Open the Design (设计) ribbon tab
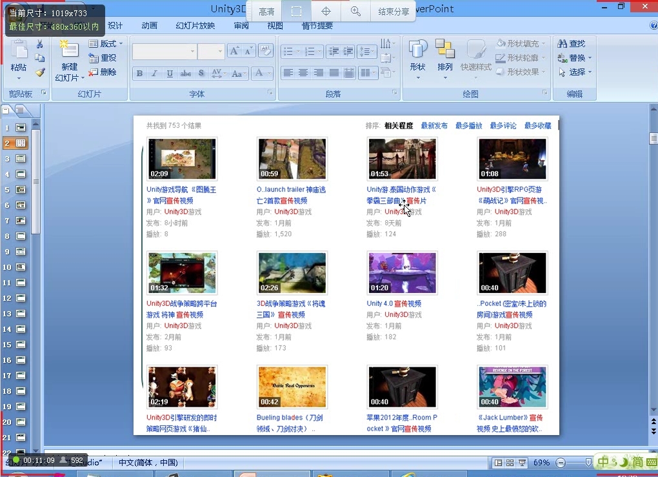This screenshot has width=658, height=477. pos(115,26)
